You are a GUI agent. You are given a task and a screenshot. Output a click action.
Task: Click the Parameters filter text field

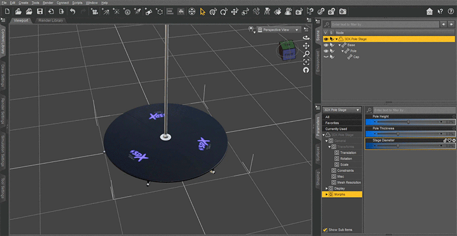click(x=414, y=110)
